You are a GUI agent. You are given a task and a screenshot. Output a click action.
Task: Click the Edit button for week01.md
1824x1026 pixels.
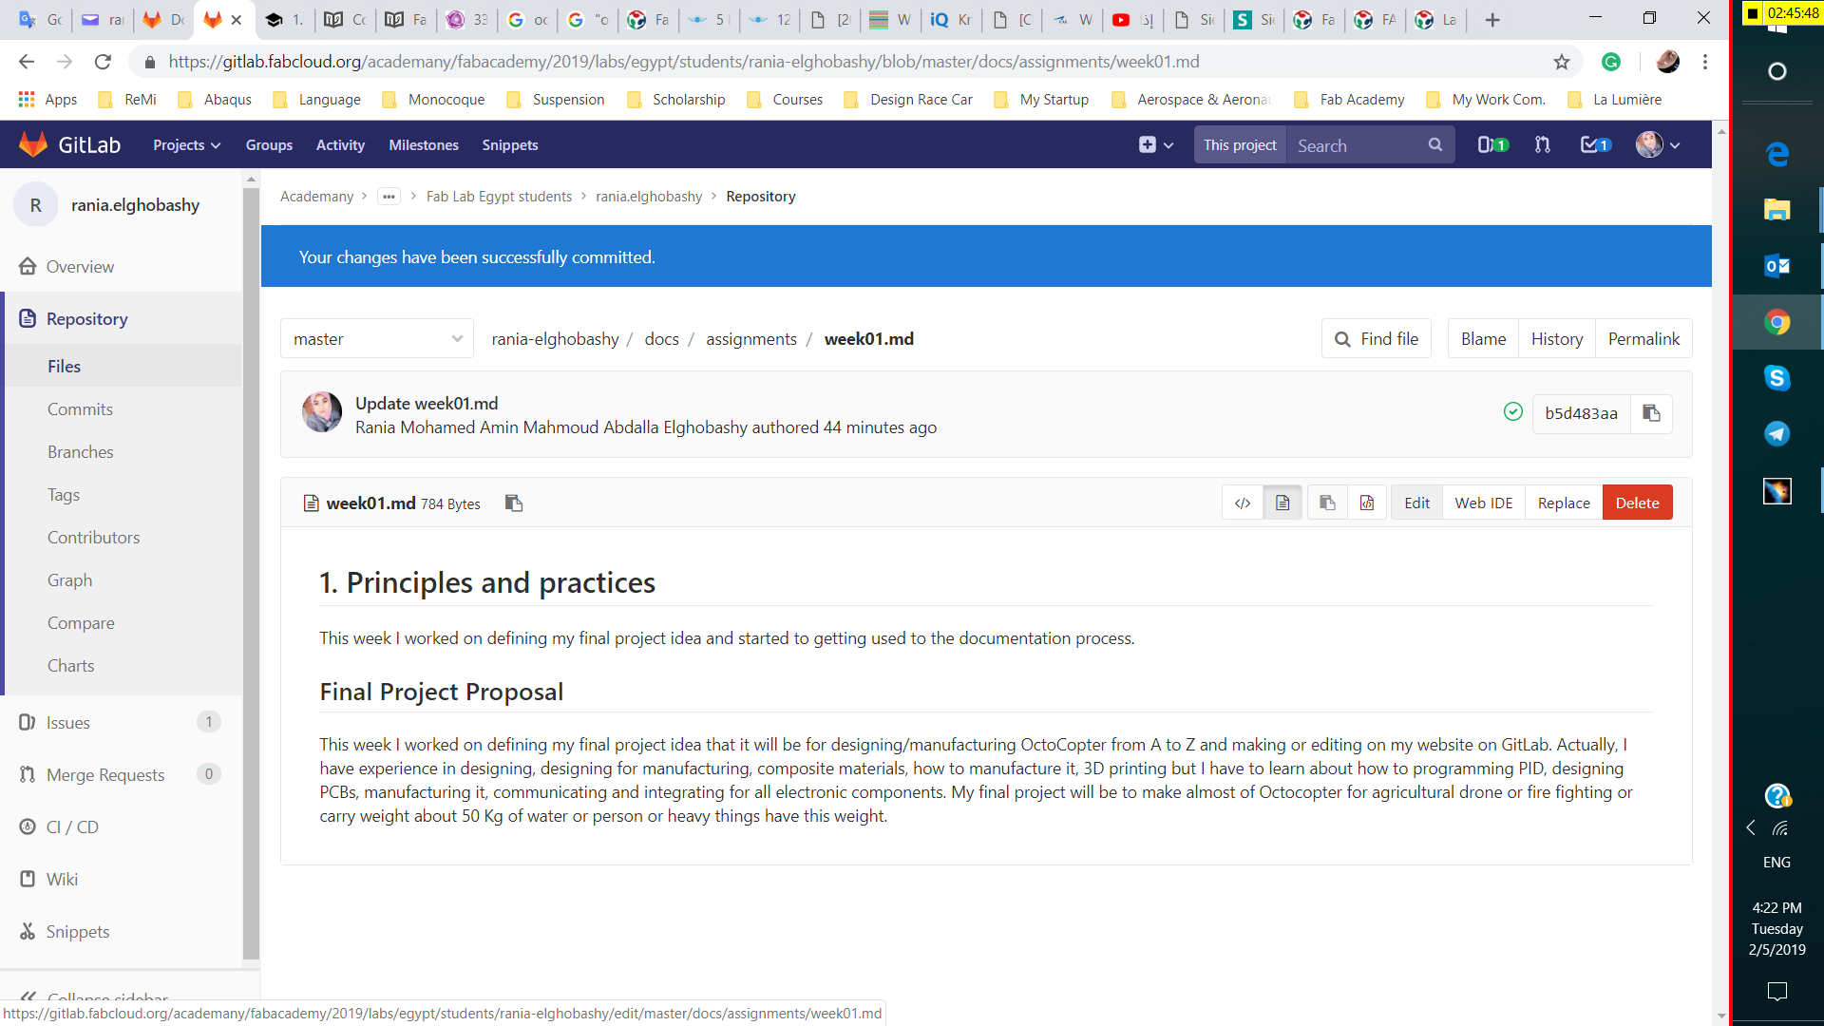click(1416, 503)
